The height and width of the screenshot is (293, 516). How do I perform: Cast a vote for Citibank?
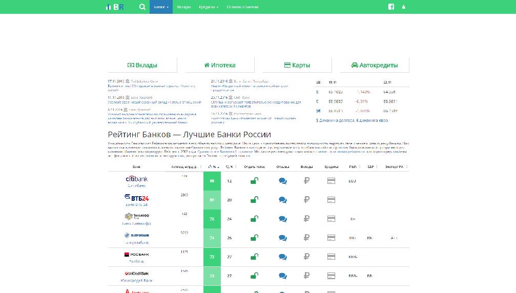coord(254,180)
